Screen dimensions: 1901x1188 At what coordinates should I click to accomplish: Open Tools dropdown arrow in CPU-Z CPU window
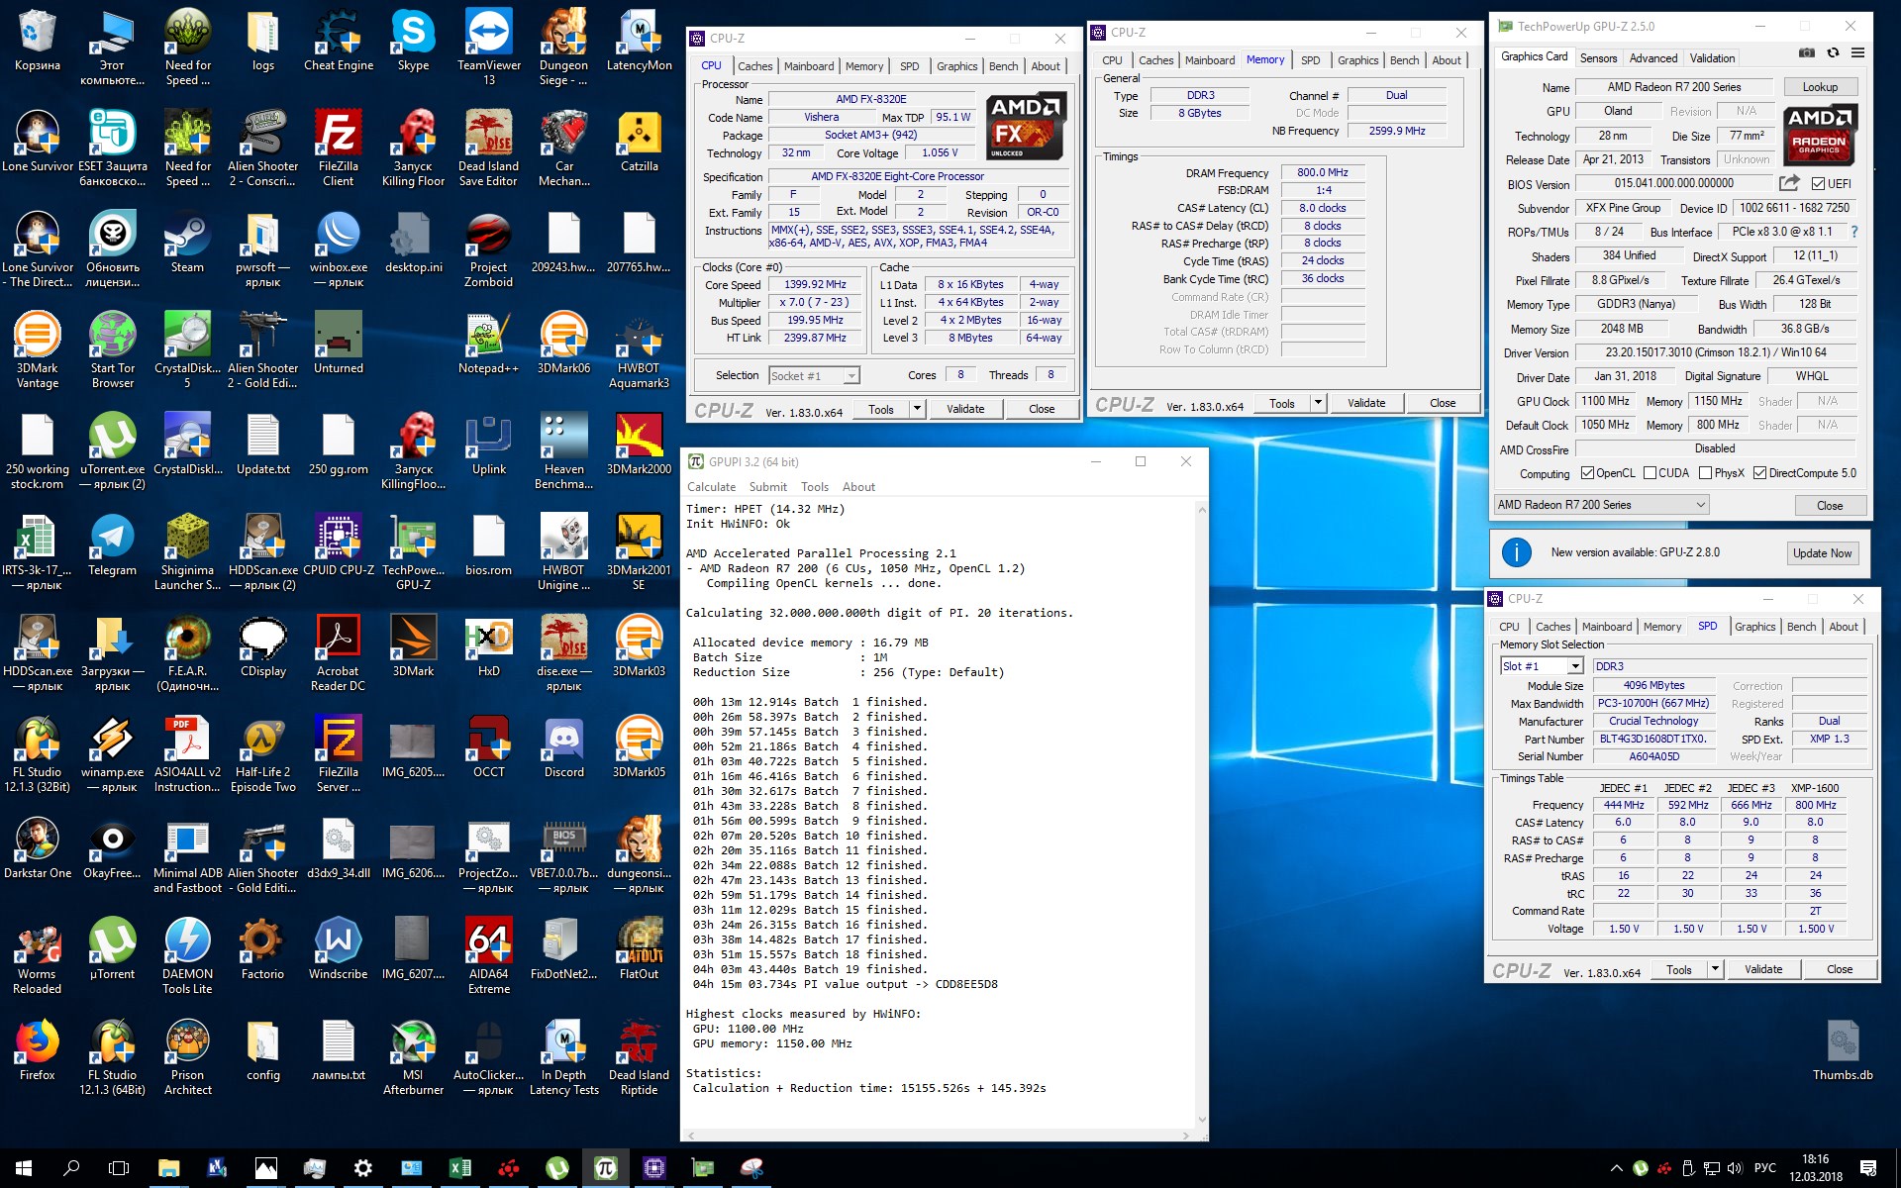coord(918,409)
